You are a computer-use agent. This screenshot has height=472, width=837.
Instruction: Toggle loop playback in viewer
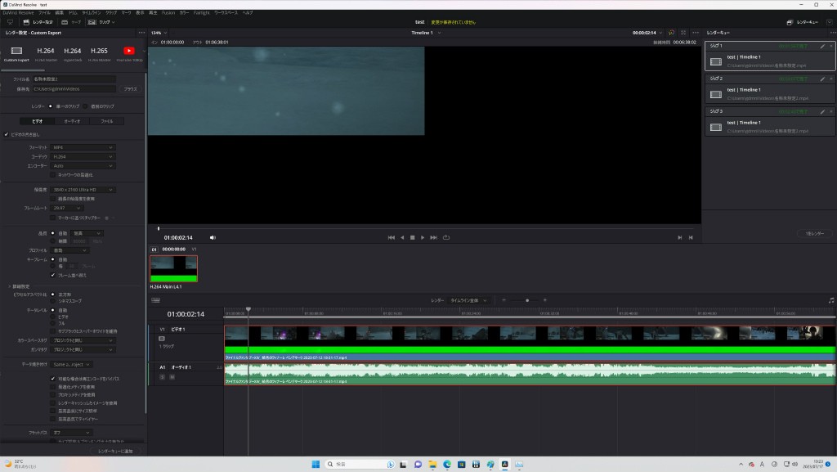pyautogui.click(x=445, y=237)
